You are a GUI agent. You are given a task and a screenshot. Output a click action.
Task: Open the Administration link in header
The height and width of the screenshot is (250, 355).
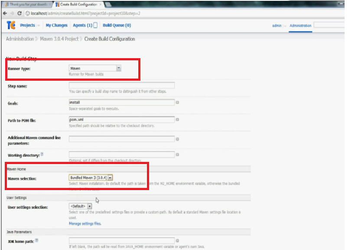(x=300, y=26)
